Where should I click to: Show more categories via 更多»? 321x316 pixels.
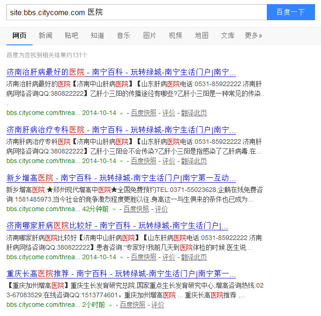point(253,36)
